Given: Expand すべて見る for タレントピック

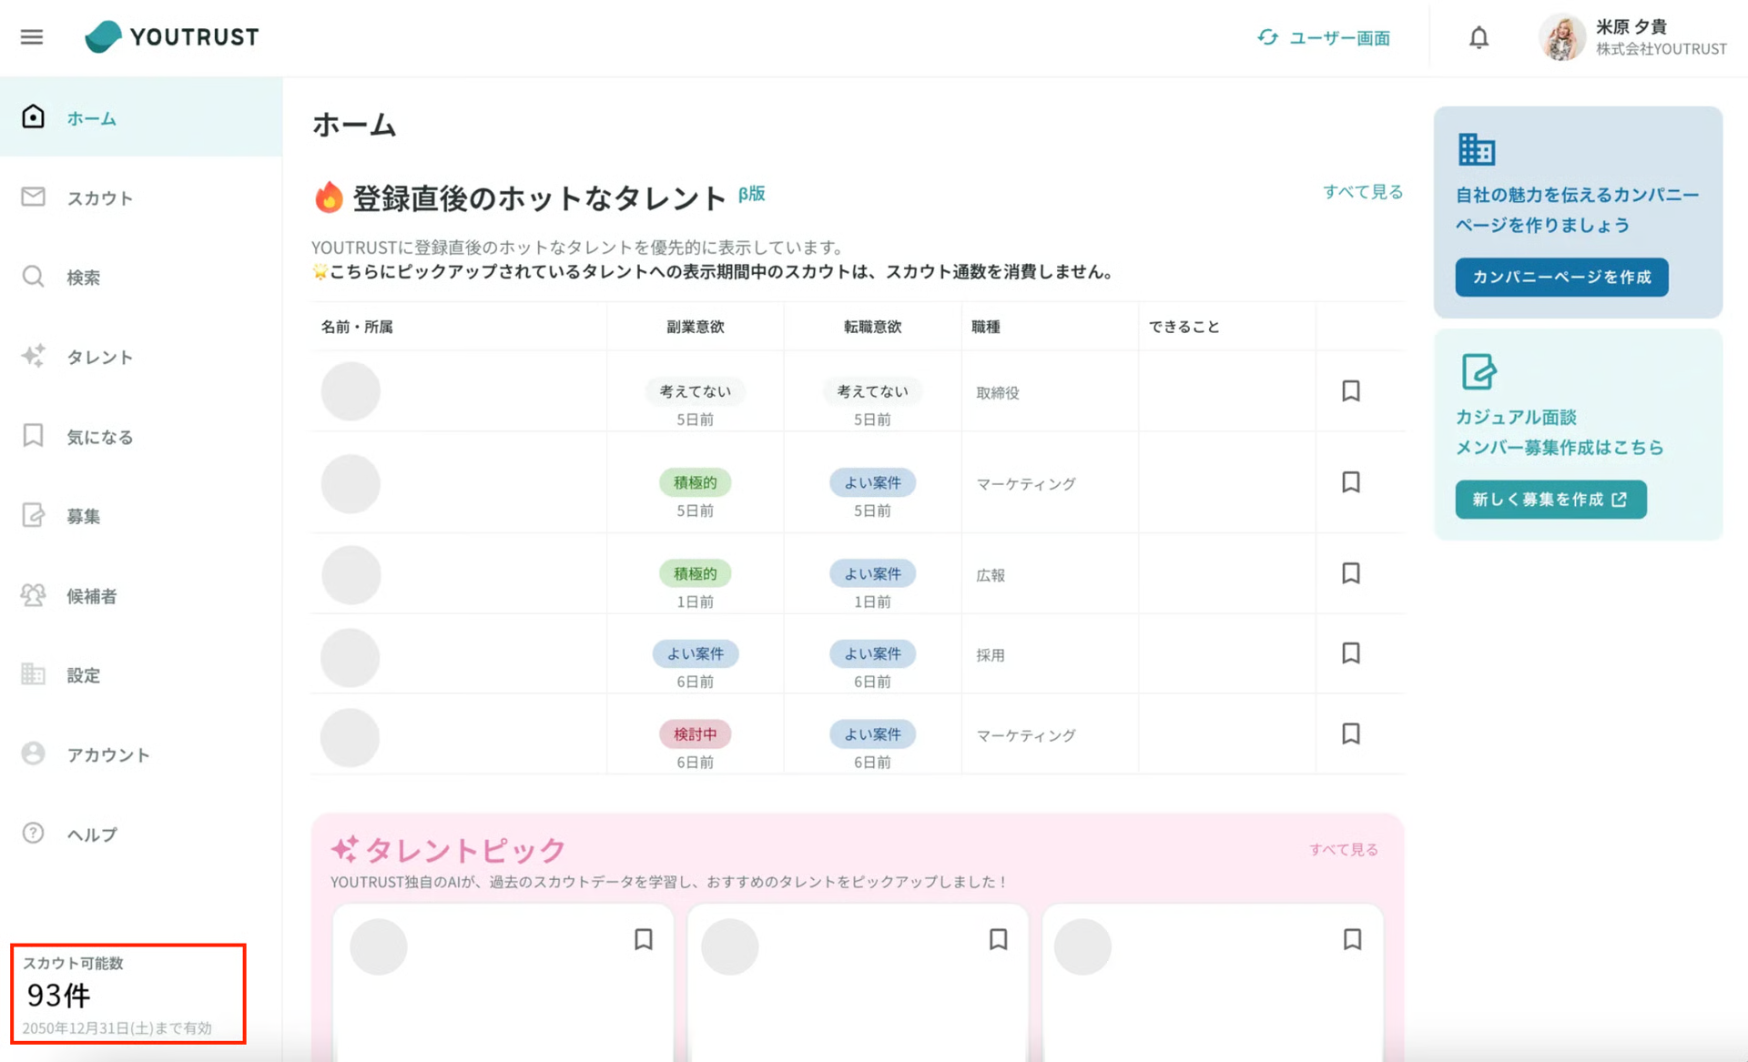Looking at the screenshot, I should 1343,849.
